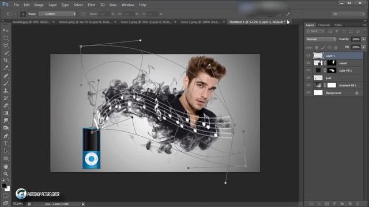Switch to the Channels tab
The width and height of the screenshot is (369, 207).
tap(324, 25)
